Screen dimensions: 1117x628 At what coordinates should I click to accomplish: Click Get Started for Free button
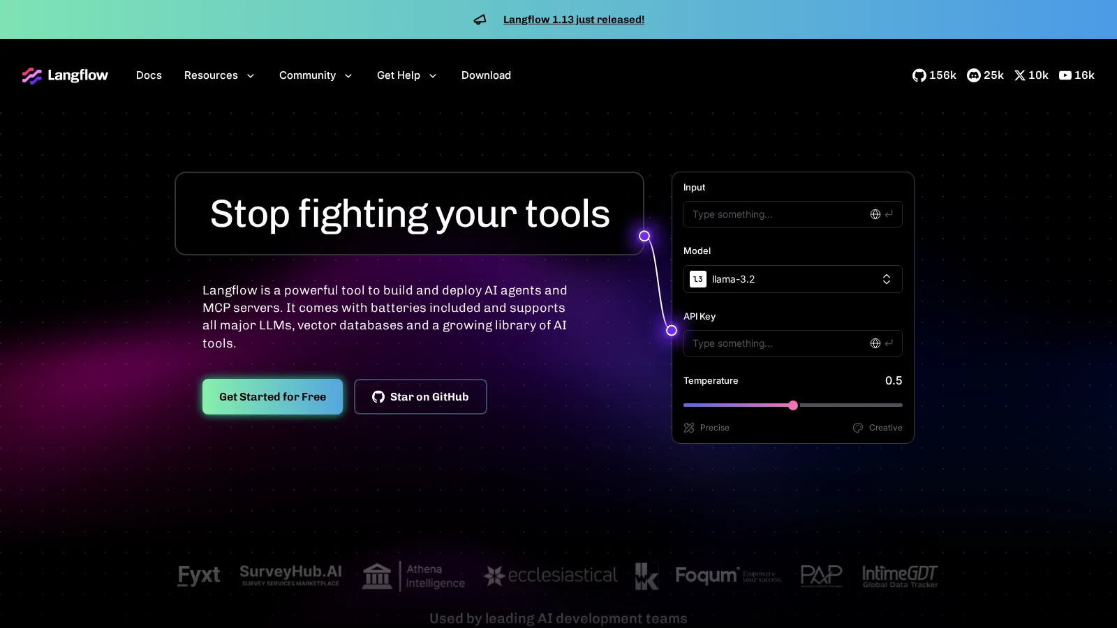pyautogui.click(x=272, y=396)
